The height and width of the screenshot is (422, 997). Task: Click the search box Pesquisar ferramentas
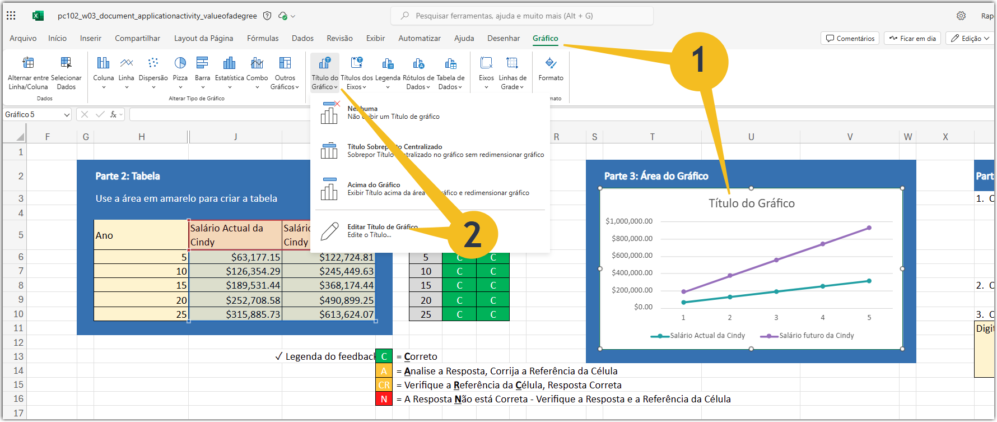point(522,16)
